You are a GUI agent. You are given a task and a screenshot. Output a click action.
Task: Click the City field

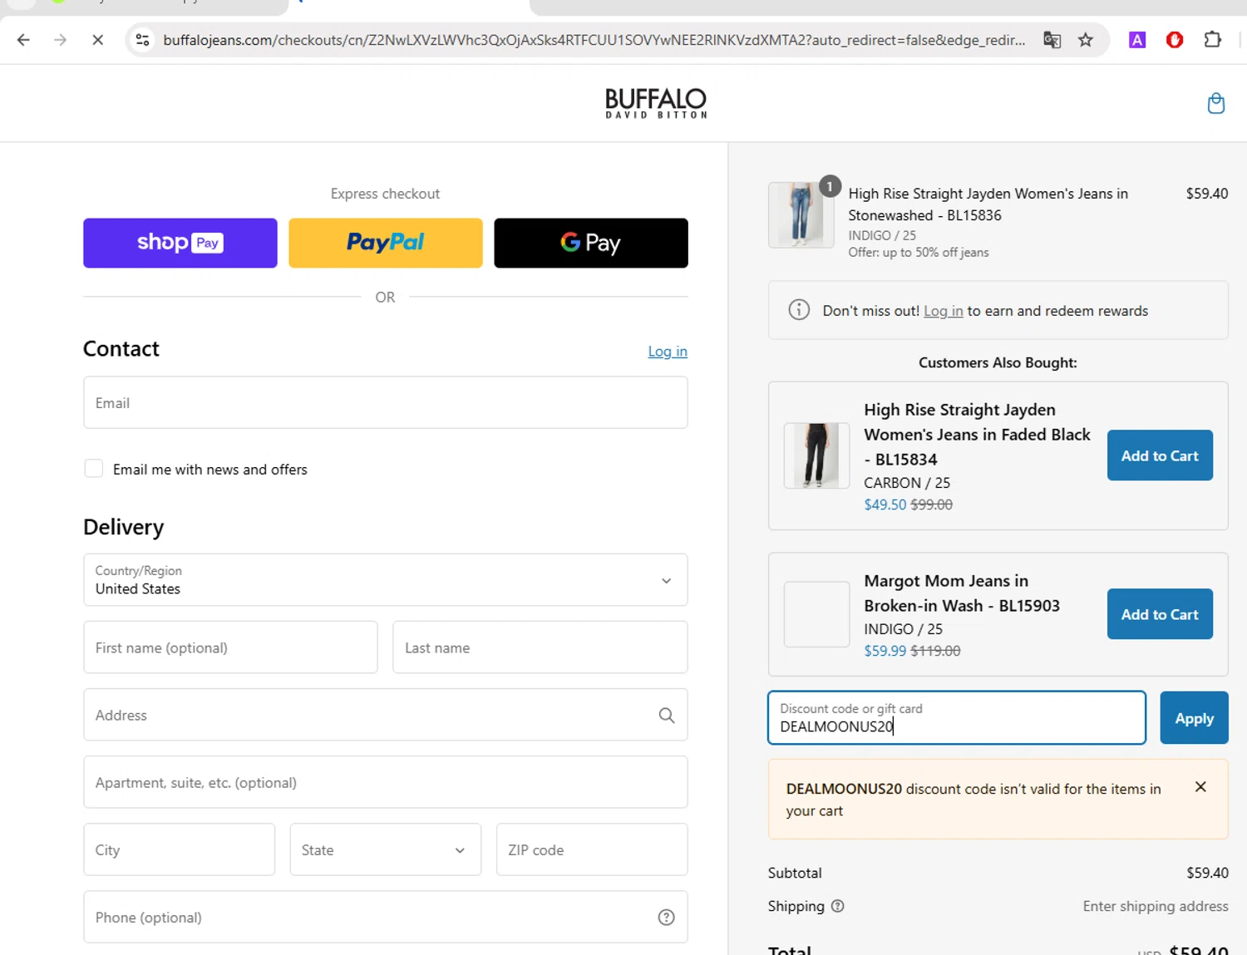pos(180,849)
